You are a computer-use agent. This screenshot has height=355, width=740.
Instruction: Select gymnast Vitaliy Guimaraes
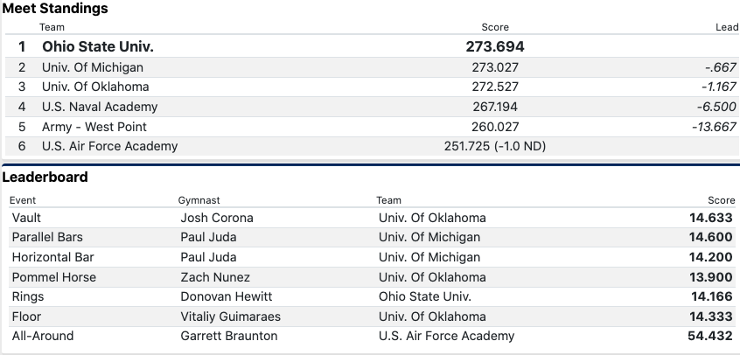point(230,317)
